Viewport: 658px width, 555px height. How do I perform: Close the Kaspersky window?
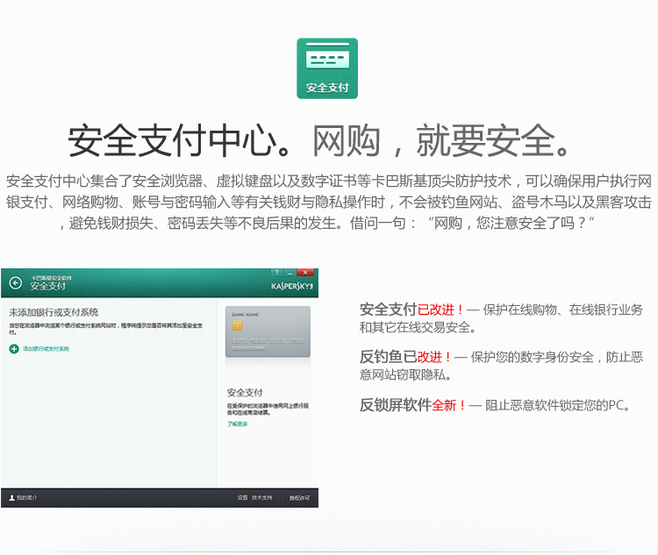coord(304,273)
